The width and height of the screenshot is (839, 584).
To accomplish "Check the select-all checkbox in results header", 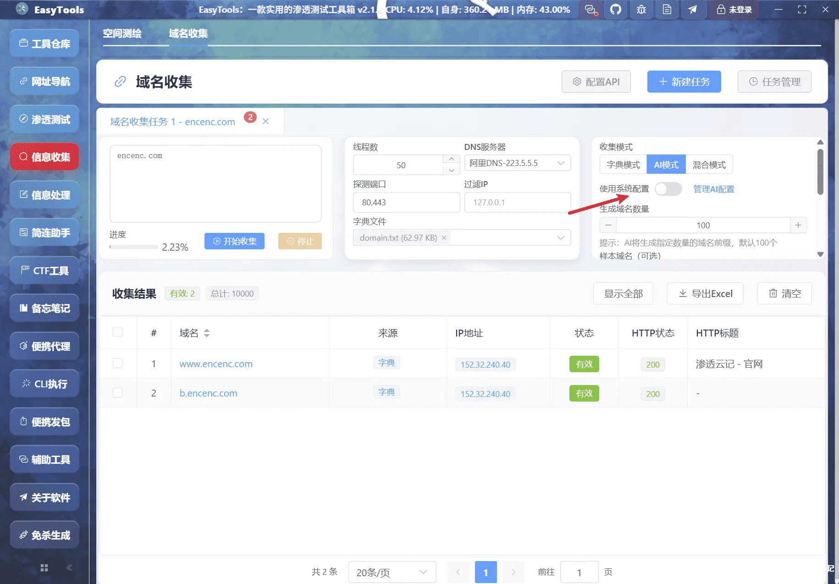I will point(118,332).
